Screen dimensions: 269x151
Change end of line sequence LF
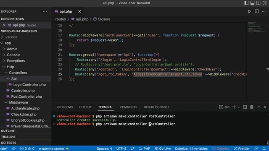click(x=132, y=148)
